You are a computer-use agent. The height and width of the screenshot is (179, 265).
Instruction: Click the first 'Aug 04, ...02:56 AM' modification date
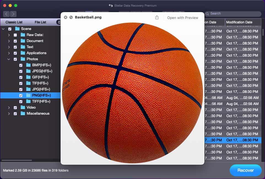pos(242,98)
